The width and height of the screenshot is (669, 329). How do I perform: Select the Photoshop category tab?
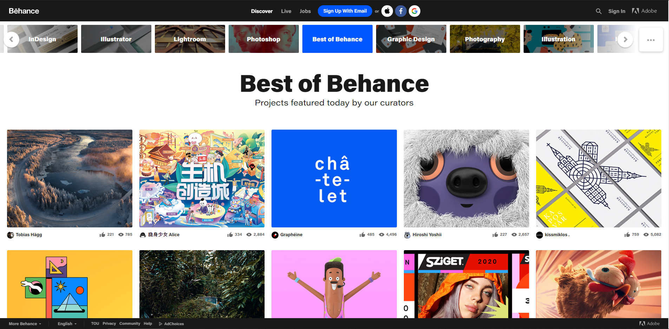tap(263, 39)
